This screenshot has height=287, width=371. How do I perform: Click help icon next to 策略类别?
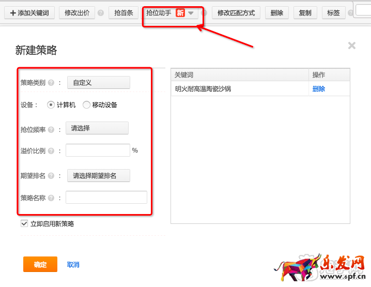(51, 83)
